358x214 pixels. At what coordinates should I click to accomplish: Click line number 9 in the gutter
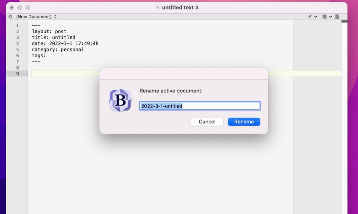(17, 73)
